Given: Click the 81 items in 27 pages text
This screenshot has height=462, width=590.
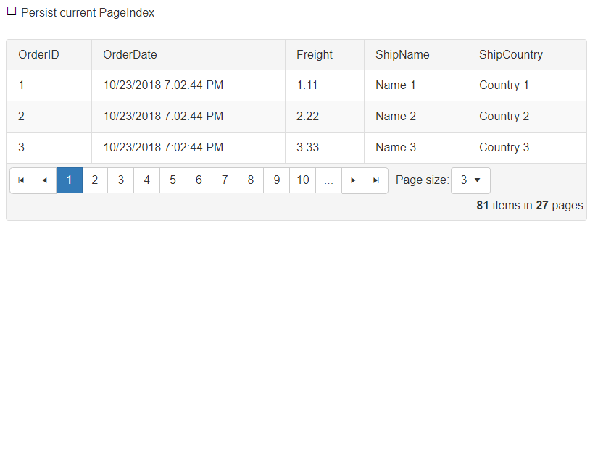Looking at the screenshot, I should (x=530, y=206).
